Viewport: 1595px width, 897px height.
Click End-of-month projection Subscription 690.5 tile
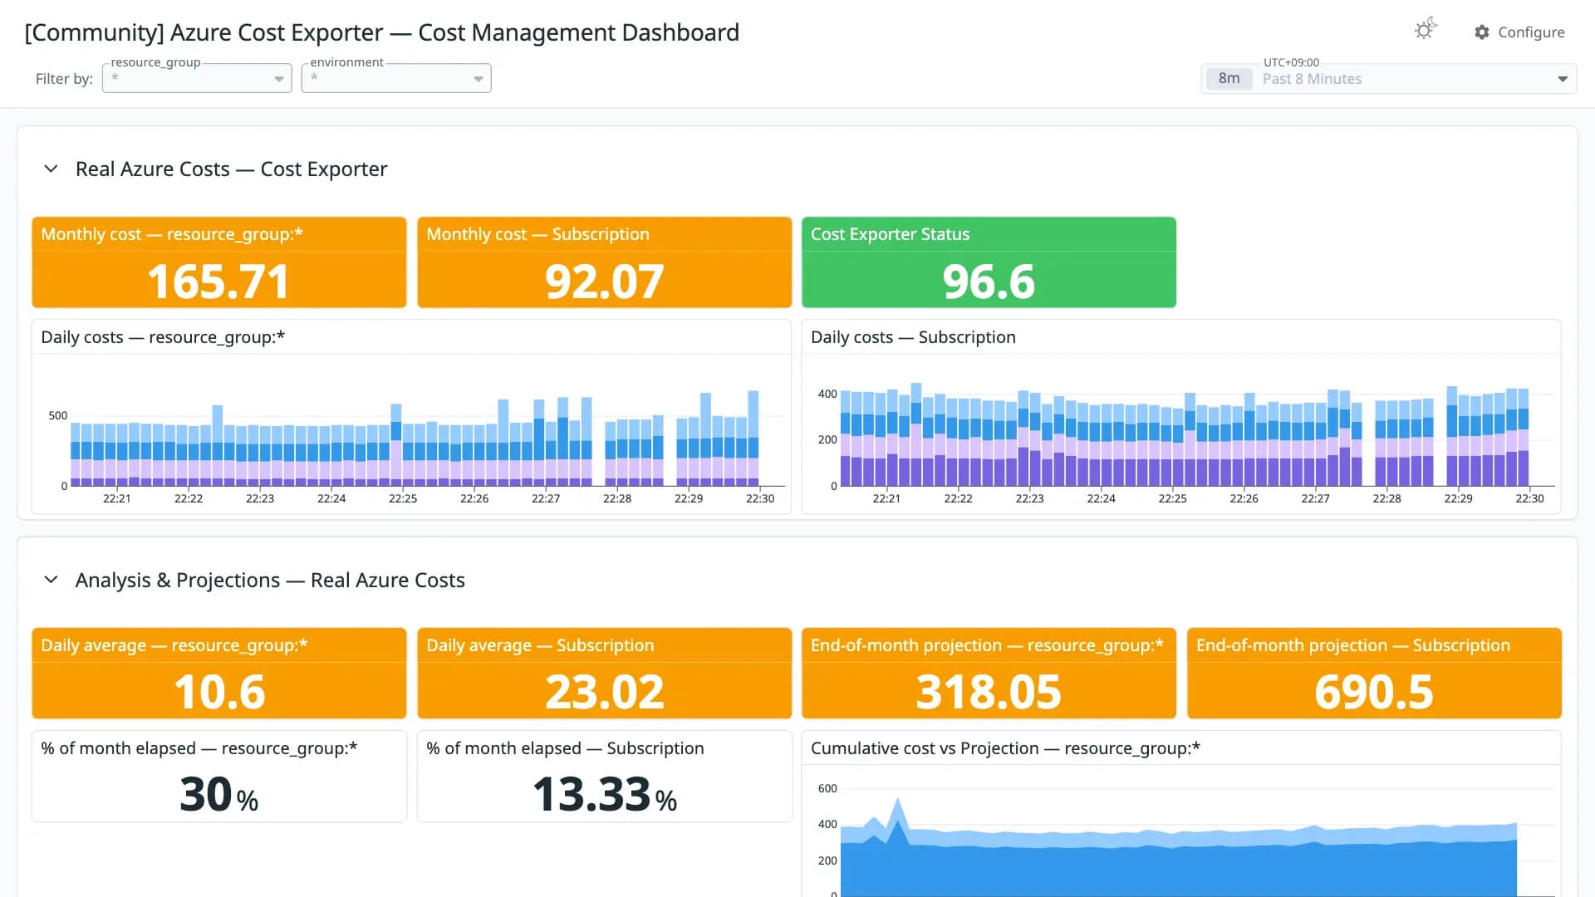pyautogui.click(x=1374, y=673)
